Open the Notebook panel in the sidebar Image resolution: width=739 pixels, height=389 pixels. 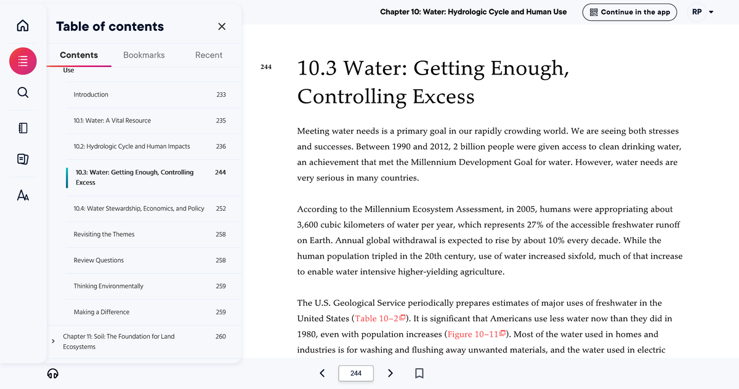click(x=22, y=127)
